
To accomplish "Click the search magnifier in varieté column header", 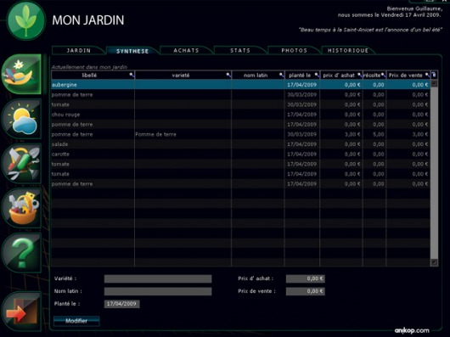I will point(228,76).
